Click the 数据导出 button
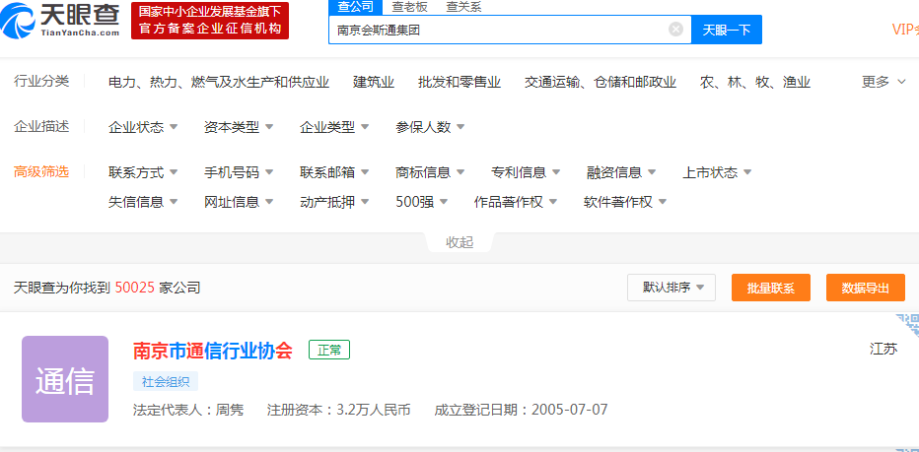919x452 pixels. (866, 288)
